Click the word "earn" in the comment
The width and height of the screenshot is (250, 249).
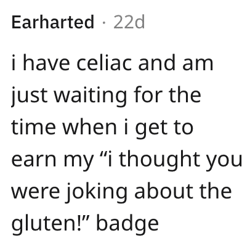pyautogui.click(x=34, y=160)
